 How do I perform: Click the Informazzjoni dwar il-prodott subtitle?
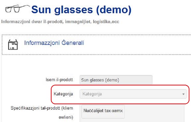coord(60,22)
